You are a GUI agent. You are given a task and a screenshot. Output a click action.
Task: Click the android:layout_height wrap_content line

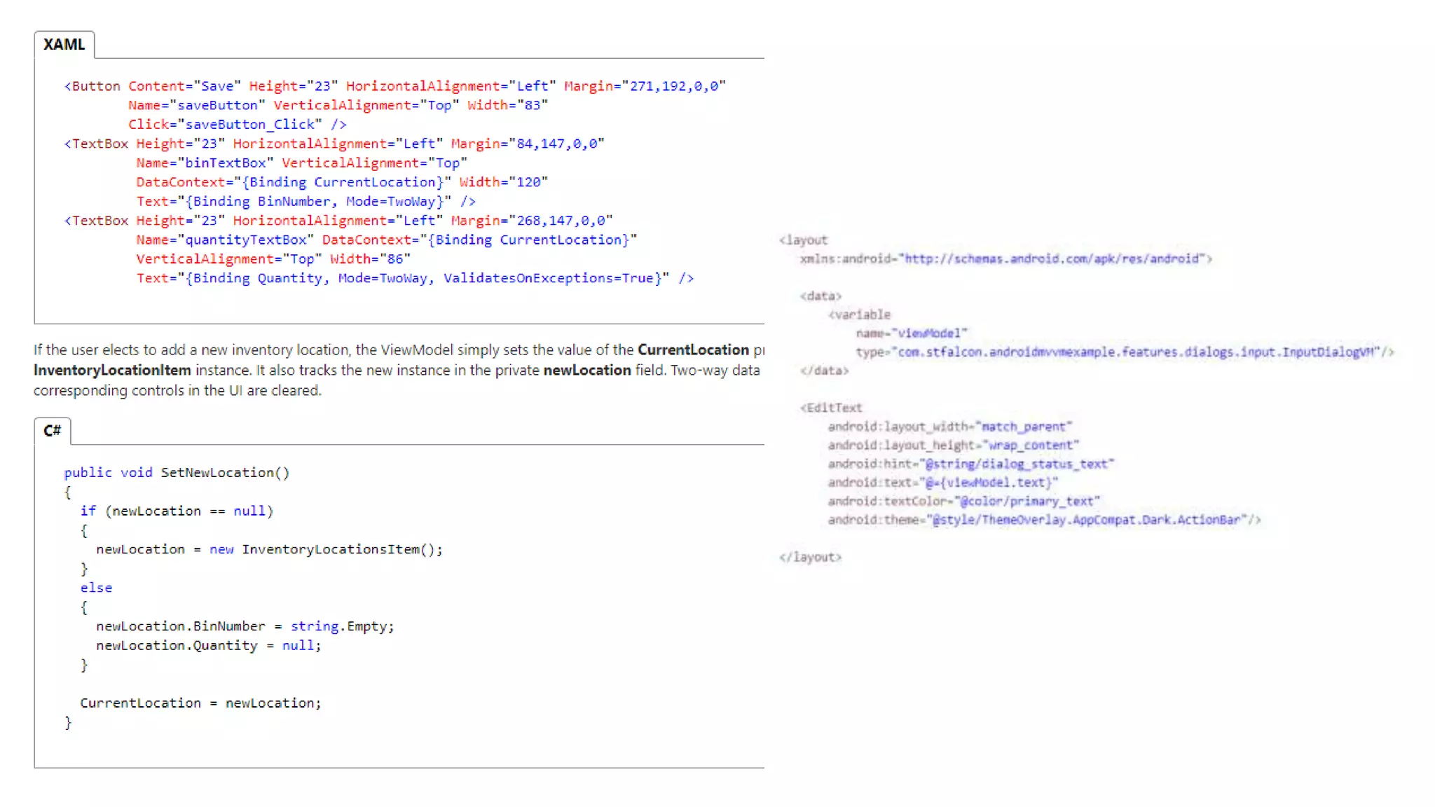click(954, 446)
